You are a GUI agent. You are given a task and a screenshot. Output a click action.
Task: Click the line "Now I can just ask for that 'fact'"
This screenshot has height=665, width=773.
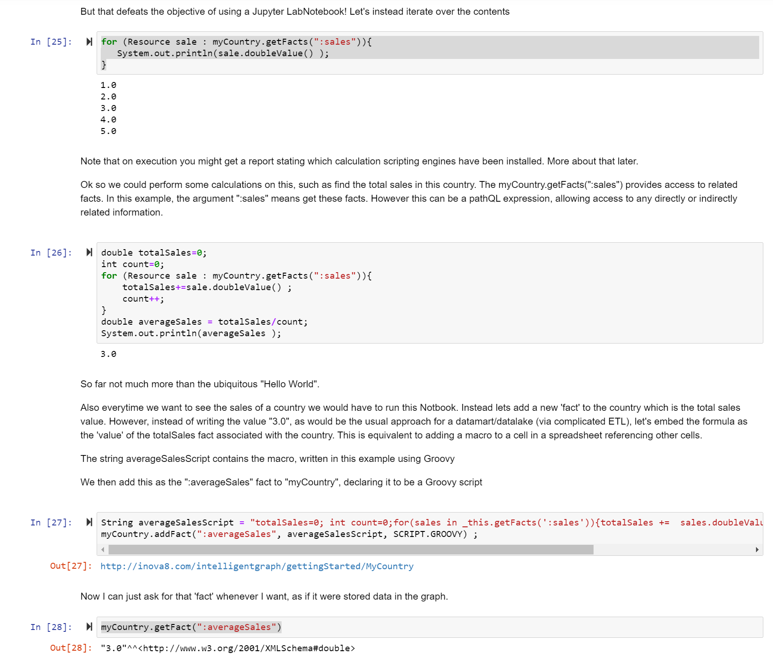pyautogui.click(x=264, y=596)
